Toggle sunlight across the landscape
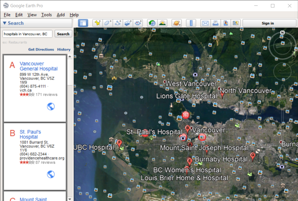The image size is (298, 201). point(162,23)
